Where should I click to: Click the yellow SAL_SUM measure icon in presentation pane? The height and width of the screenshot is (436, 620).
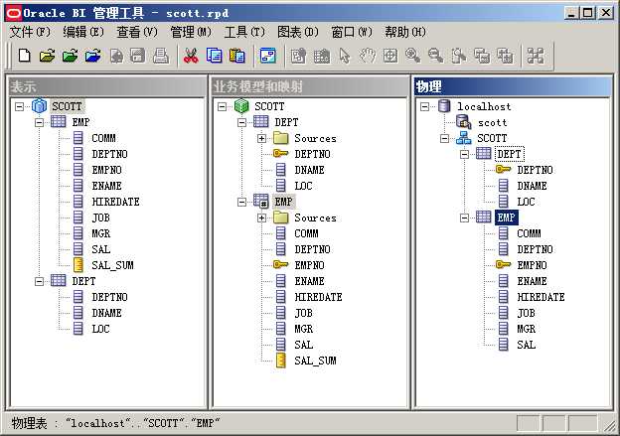[78, 265]
